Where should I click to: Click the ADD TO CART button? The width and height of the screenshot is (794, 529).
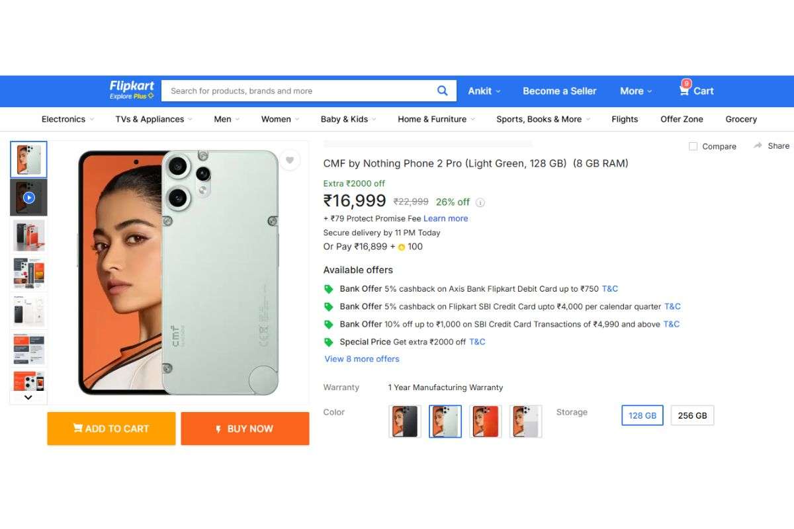pyautogui.click(x=110, y=428)
